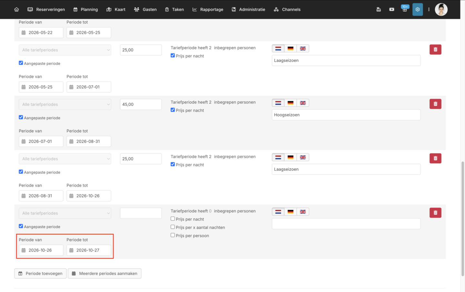Edit the Periode tot 2026-10-26 date field

tap(89, 196)
